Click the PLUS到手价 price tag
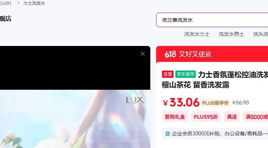The height and width of the screenshot is (148, 268). (215, 103)
